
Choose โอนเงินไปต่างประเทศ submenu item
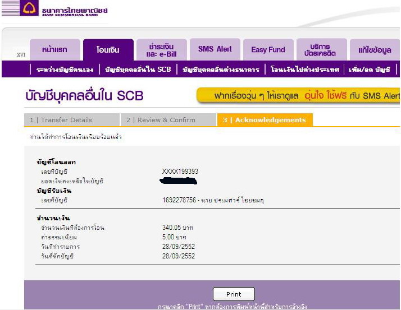[305, 69]
